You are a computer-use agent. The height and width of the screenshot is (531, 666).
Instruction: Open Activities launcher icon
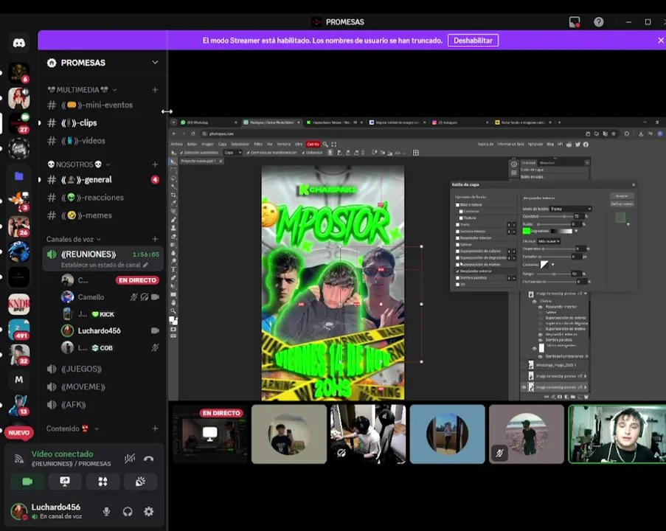(x=103, y=482)
